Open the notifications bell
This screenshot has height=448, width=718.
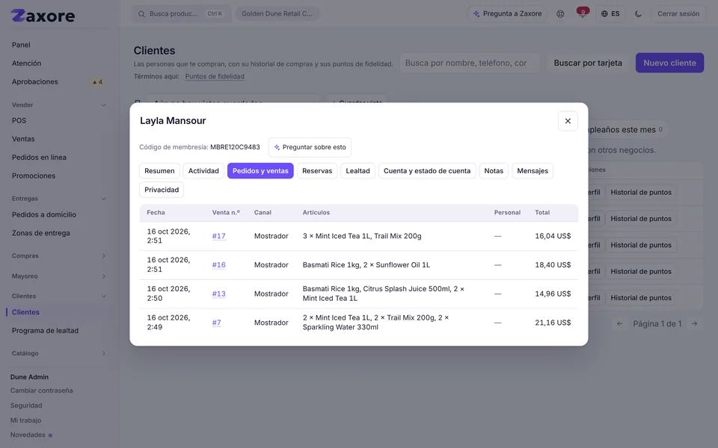[x=583, y=13]
